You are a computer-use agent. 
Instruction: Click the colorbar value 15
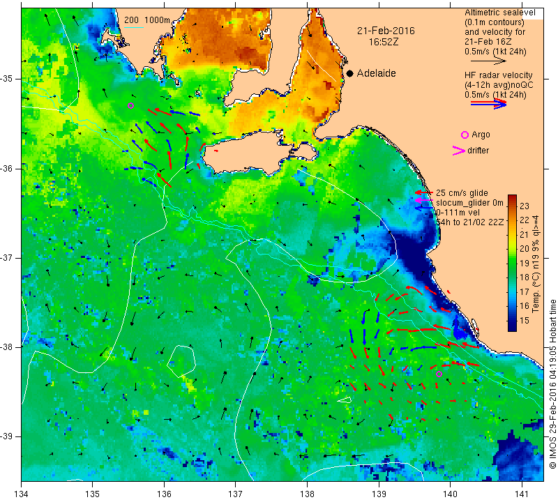525,321
